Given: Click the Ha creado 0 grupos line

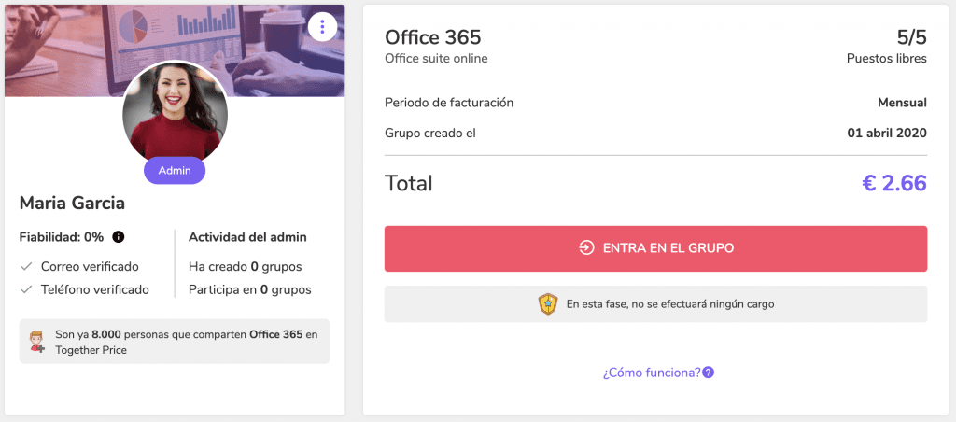Looking at the screenshot, I should pos(246,266).
